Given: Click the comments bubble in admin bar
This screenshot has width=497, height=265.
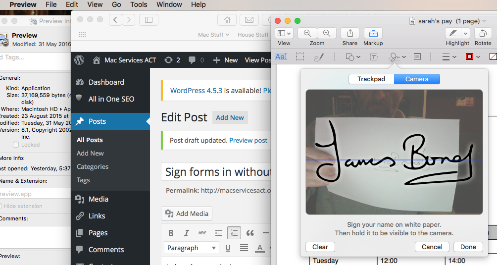Looking at the screenshot, I should (196, 60).
